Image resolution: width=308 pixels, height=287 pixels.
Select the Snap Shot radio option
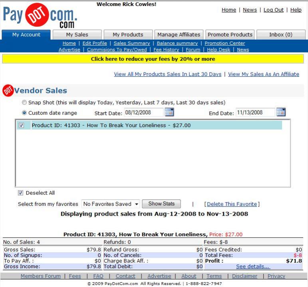click(x=24, y=102)
